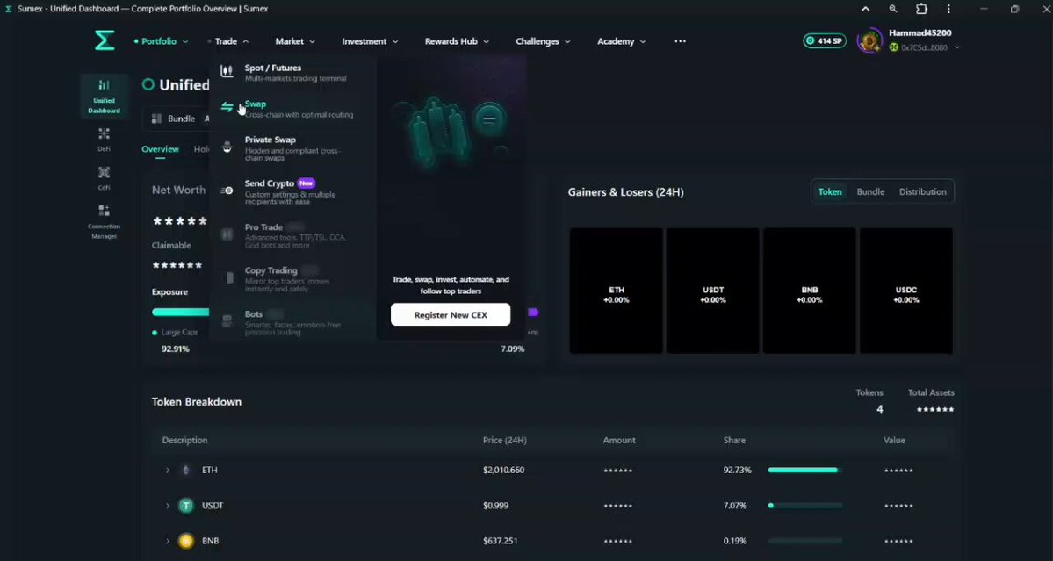1053x561 pixels.
Task: Click the Swap arrows icon
Action: 227,107
